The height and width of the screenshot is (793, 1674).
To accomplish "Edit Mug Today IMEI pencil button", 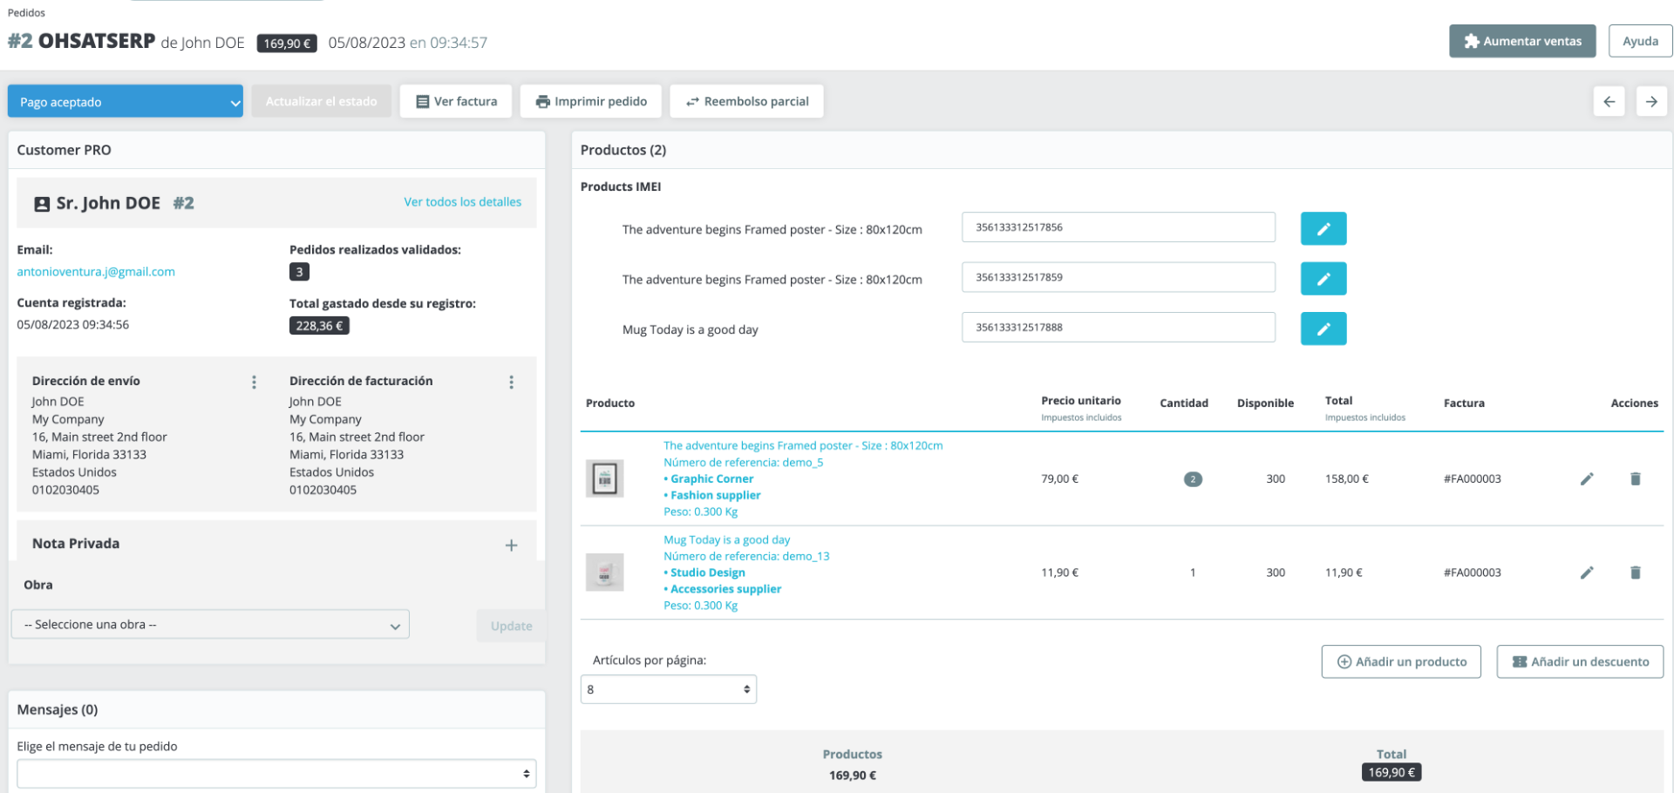I will (1323, 329).
